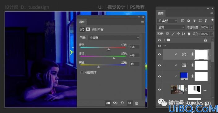
Task: Click link icon on the blue fill layer
Action: tap(192, 76)
